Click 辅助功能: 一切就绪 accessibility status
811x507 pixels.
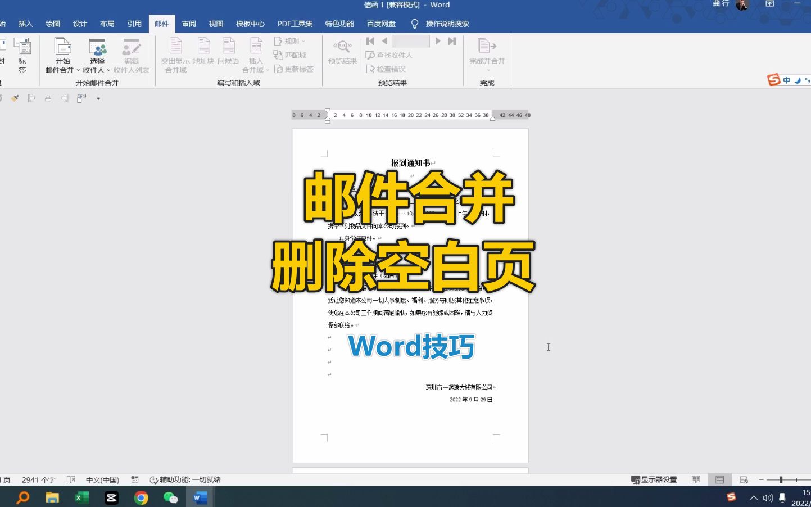185,479
